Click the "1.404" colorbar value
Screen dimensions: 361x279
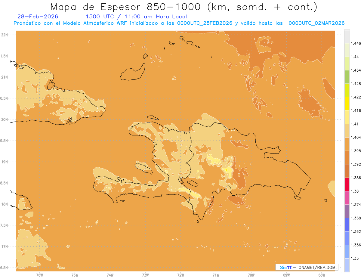click(x=356, y=138)
